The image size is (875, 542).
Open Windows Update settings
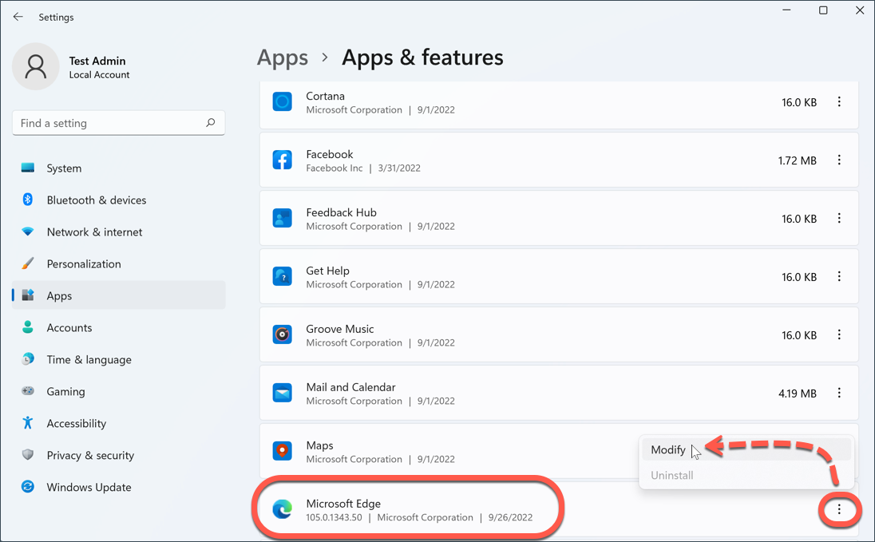118,487
